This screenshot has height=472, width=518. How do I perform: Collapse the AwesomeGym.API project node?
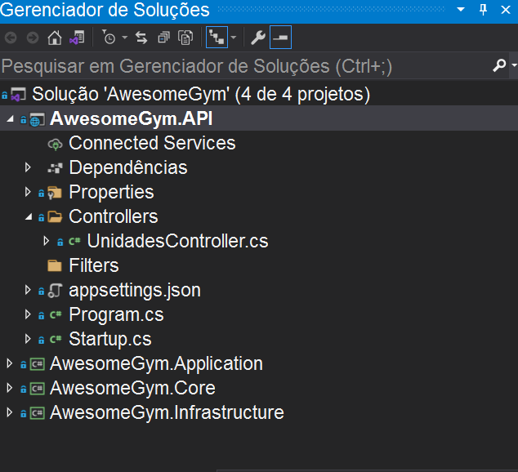click(10, 119)
